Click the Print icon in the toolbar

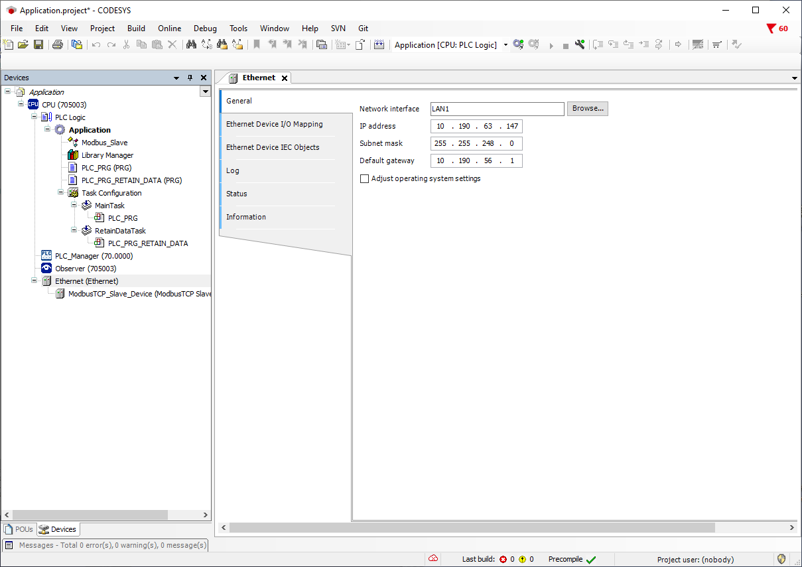click(58, 45)
